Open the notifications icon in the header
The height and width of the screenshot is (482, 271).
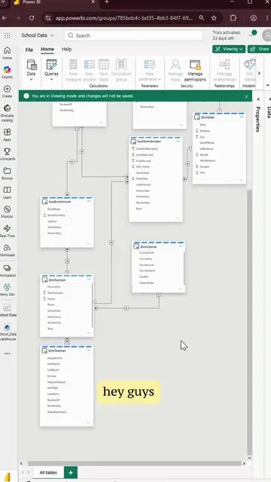point(254,33)
